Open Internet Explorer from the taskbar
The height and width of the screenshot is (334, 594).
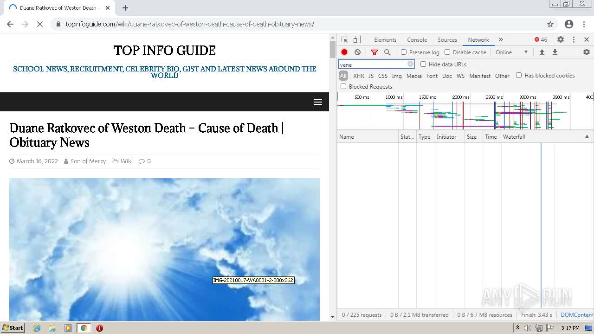tap(37, 328)
